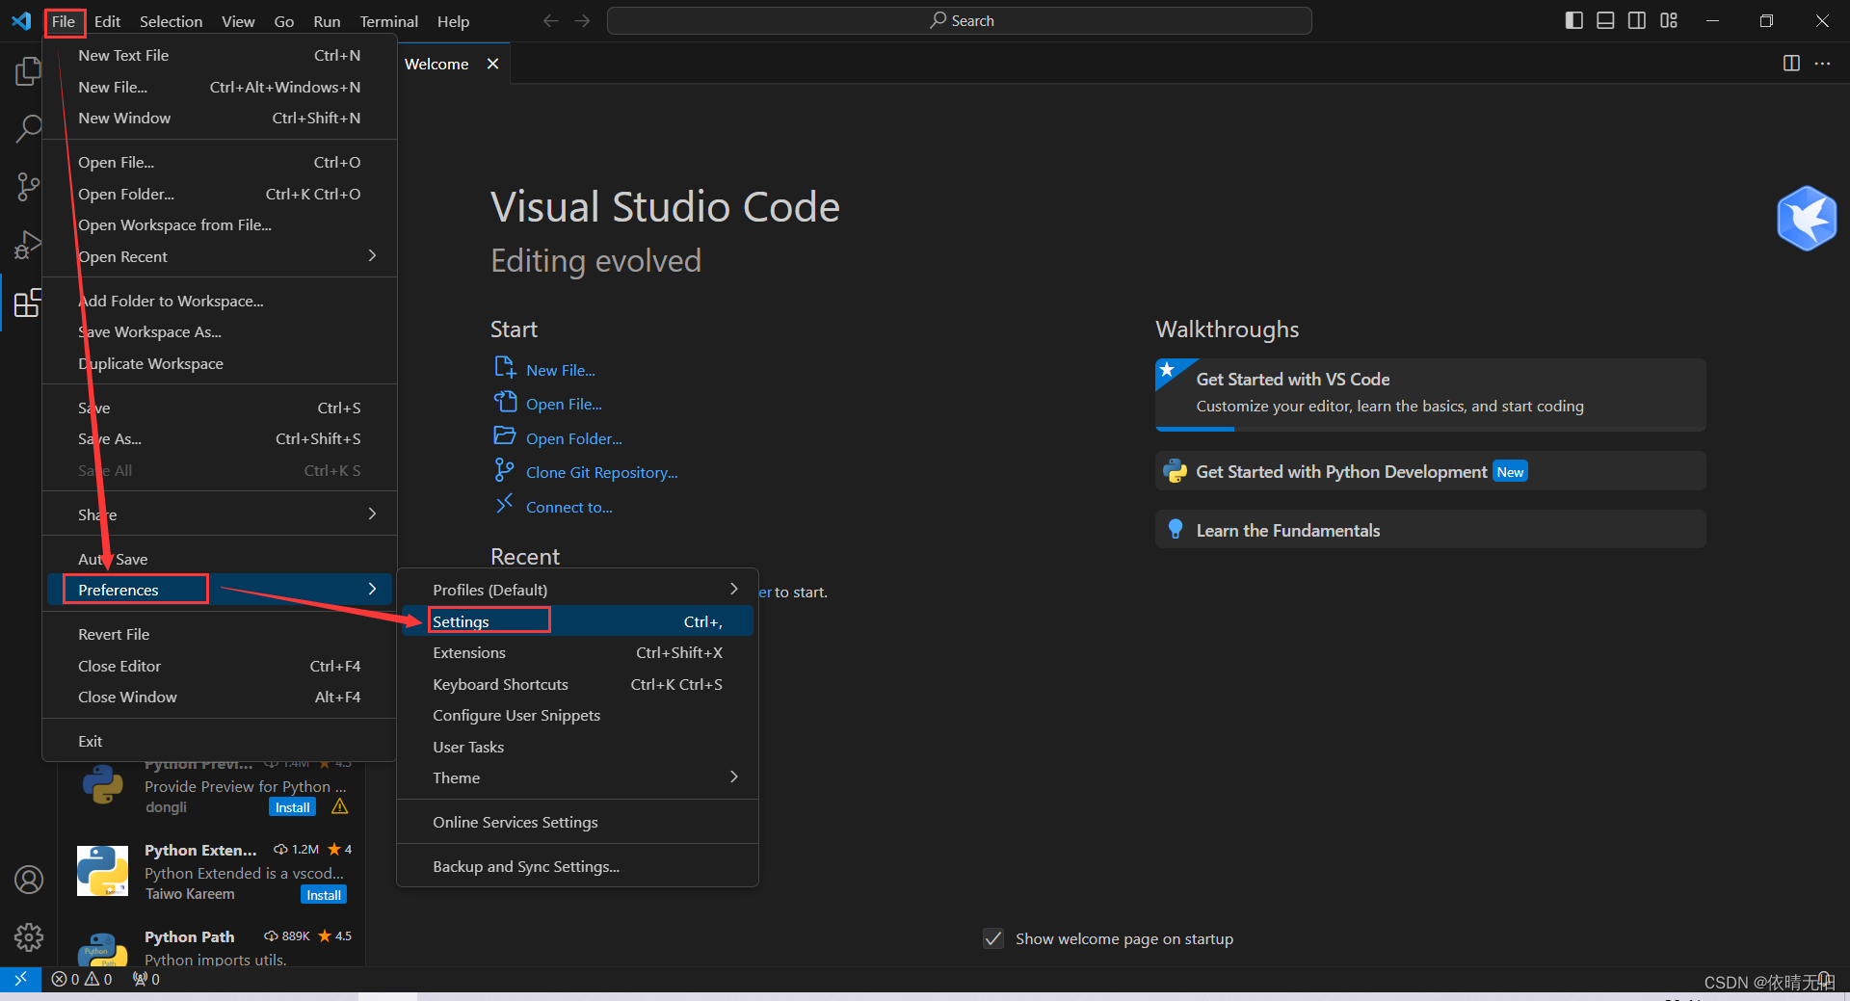Open Run and Debug view icon

[28, 245]
